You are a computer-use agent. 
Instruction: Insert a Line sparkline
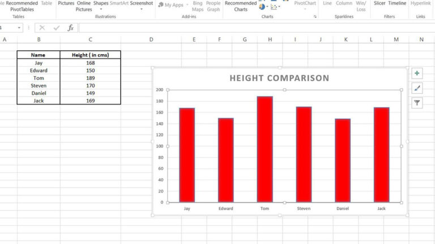[327, 3]
